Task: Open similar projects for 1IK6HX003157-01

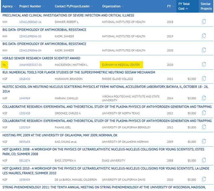Action: click(x=204, y=64)
